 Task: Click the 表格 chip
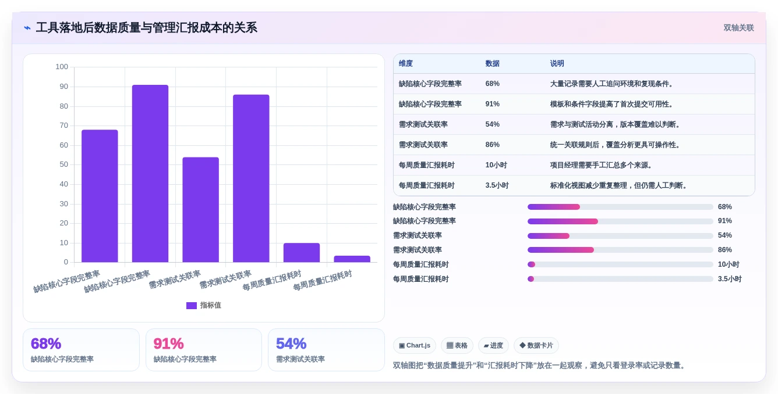pyautogui.click(x=457, y=346)
